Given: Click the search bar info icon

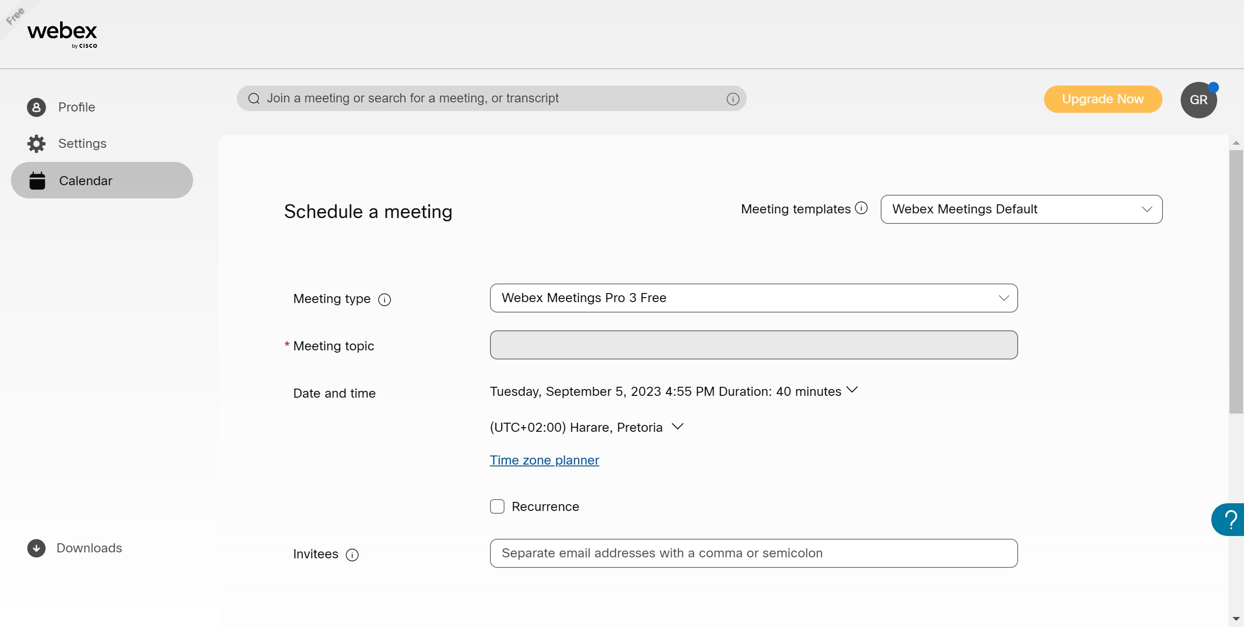Looking at the screenshot, I should point(733,99).
